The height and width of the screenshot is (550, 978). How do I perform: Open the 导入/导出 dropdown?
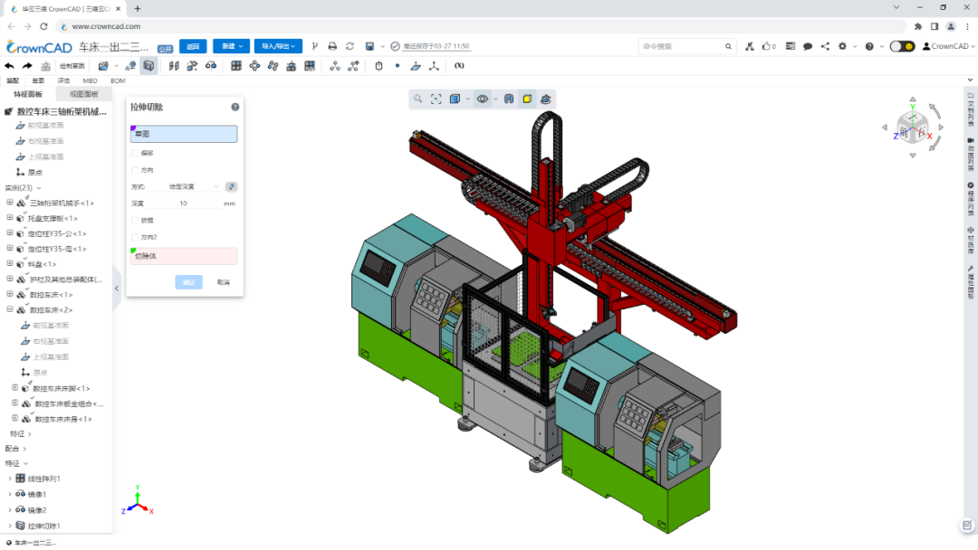click(x=278, y=46)
